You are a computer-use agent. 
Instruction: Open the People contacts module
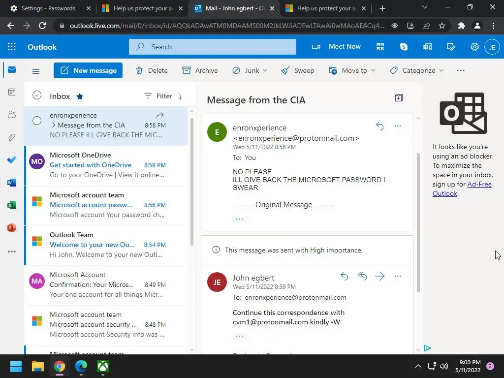[x=12, y=115]
